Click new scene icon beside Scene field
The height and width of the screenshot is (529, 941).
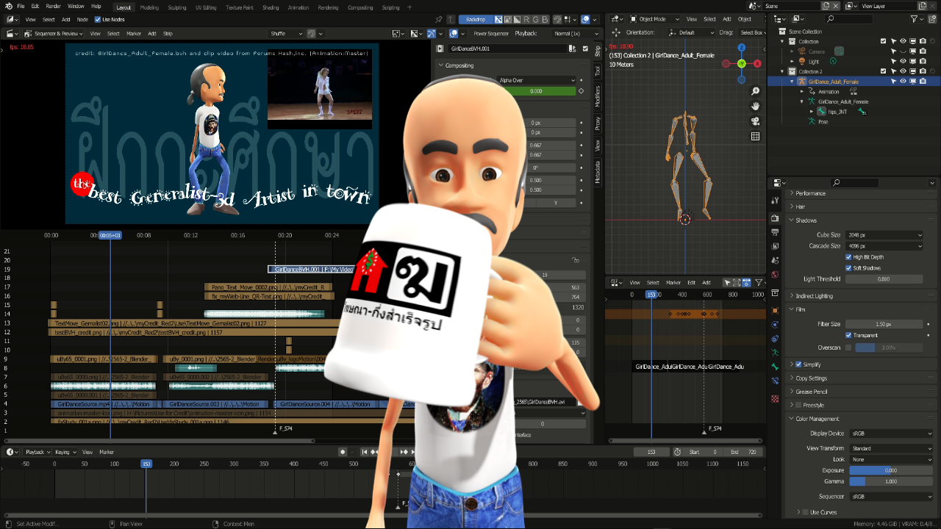click(826, 6)
